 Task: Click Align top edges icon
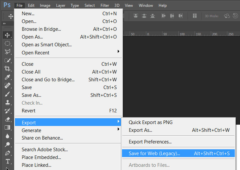[x=136, y=16]
